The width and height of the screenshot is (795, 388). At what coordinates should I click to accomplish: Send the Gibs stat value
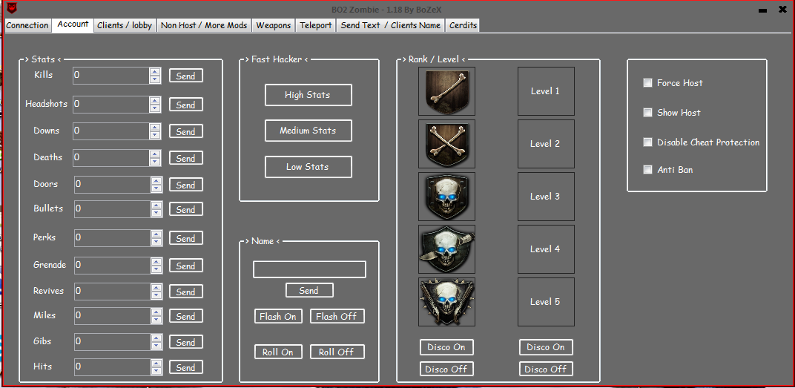point(186,342)
